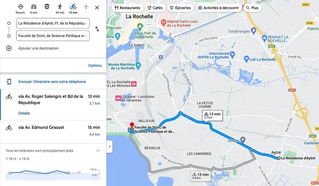Select recommended travel mode icon
319x186 pixels.
pyautogui.click(x=20, y=7)
